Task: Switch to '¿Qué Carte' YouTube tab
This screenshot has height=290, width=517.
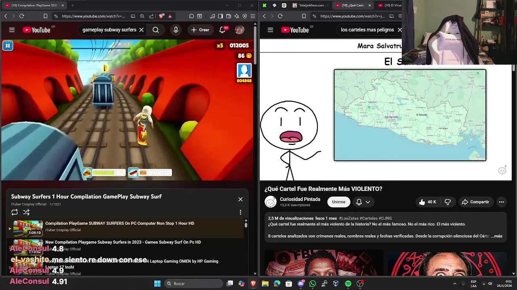Action: 353,5
